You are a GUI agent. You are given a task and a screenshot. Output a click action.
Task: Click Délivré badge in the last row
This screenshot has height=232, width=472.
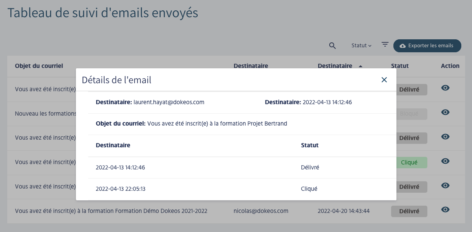pos(409,211)
